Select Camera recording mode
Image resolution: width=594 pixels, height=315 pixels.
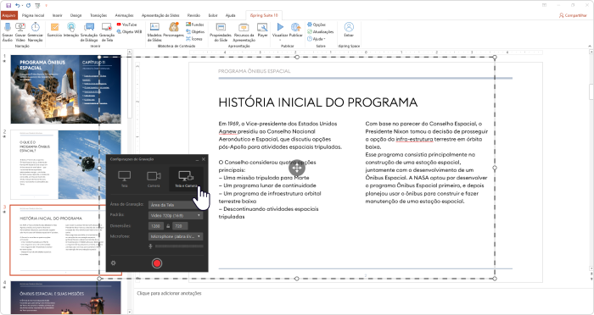154,179
